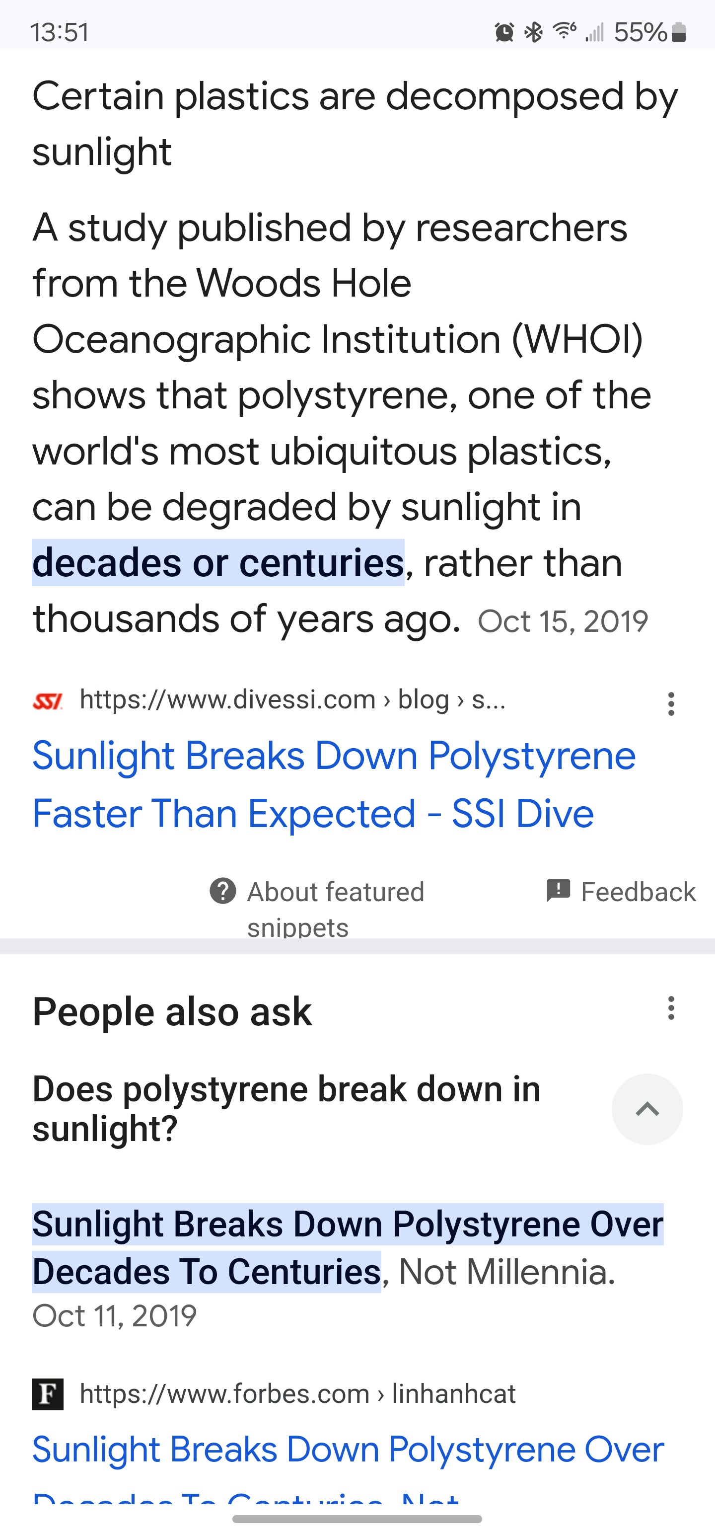The height and width of the screenshot is (1534, 715).
Task: Tap the divessi.com URL breadcrumb
Action: (x=292, y=700)
